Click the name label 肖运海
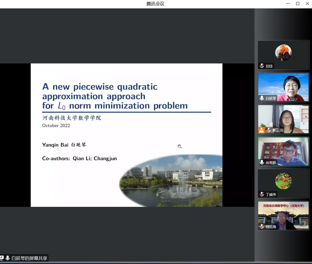 (271, 227)
